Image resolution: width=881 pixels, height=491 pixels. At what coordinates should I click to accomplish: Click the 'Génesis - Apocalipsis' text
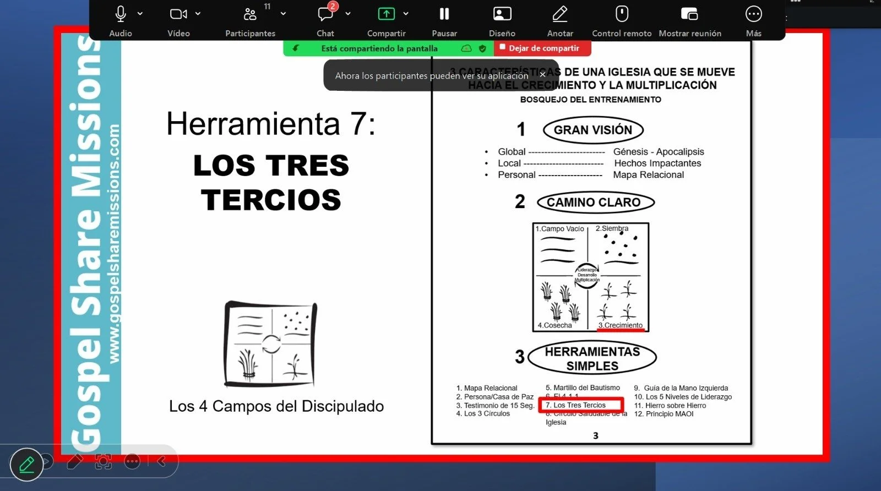click(659, 151)
